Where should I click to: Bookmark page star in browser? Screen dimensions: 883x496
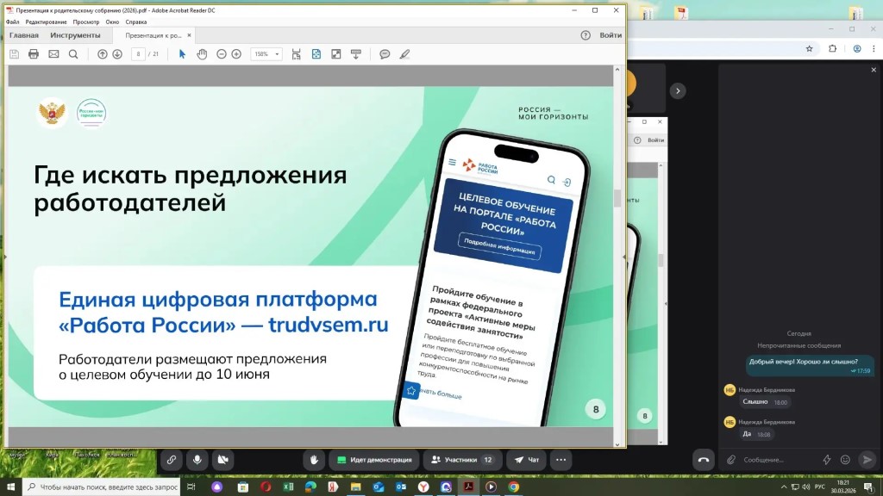[809, 48]
